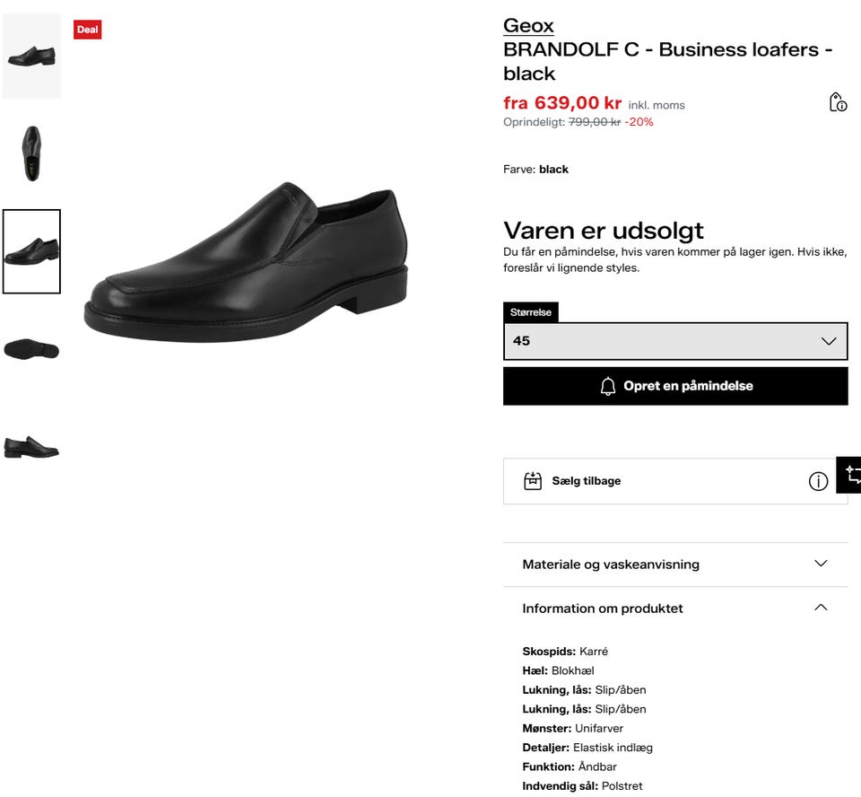Click the black floating side widget icon
861x797 pixels.
click(x=851, y=475)
